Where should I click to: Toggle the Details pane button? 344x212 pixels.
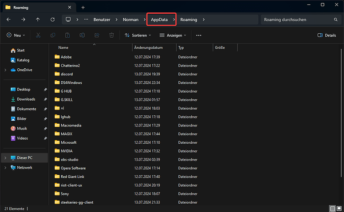click(x=327, y=35)
